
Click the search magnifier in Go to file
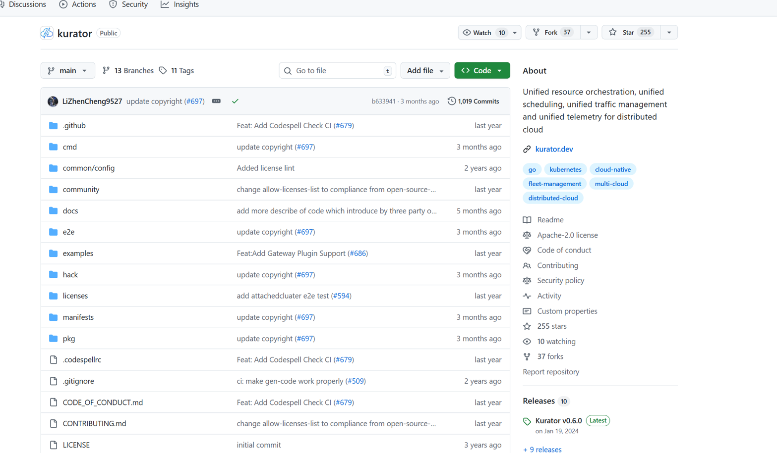pyautogui.click(x=288, y=71)
